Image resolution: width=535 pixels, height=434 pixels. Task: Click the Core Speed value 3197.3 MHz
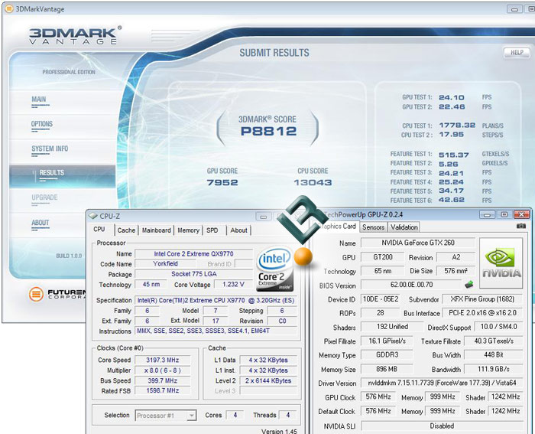pyautogui.click(x=163, y=360)
